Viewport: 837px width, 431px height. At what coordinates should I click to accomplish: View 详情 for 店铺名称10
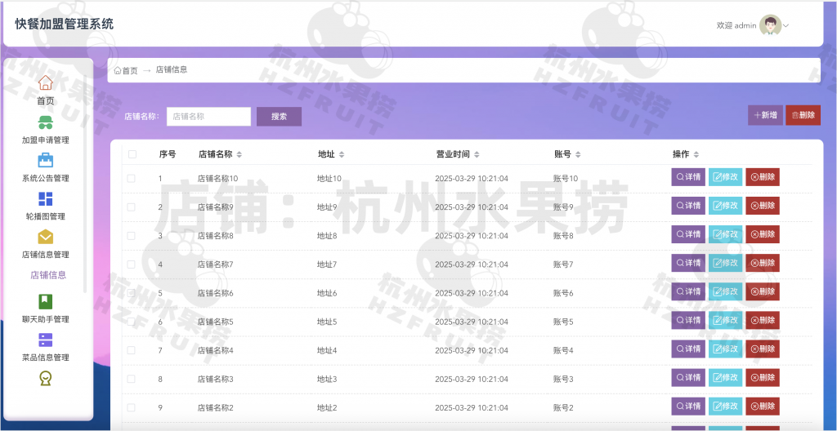coord(688,177)
